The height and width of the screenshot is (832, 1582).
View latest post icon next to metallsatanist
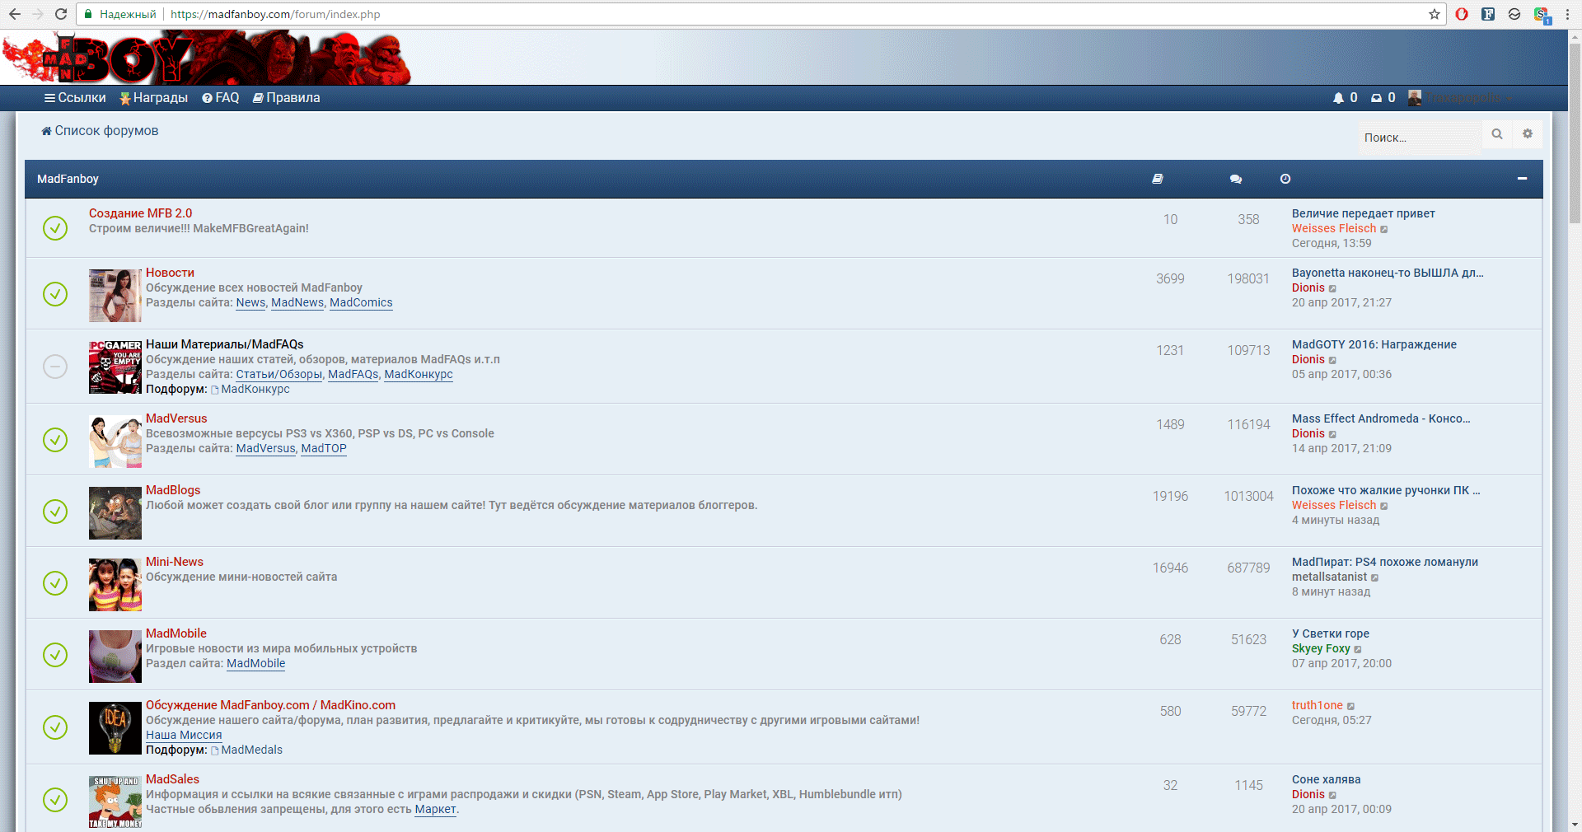point(1374,577)
